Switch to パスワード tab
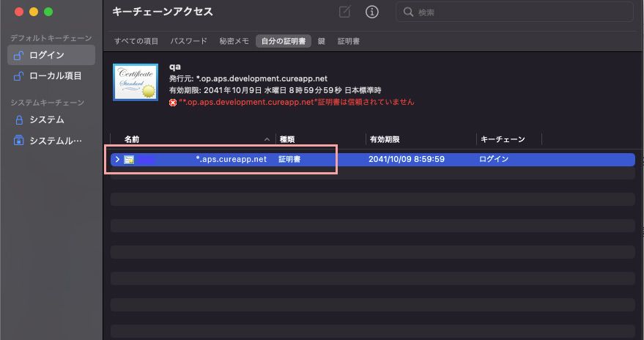 tap(188, 41)
